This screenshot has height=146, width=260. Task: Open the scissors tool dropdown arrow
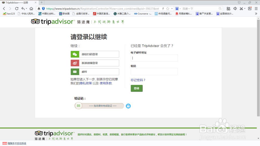[x=245, y=9]
